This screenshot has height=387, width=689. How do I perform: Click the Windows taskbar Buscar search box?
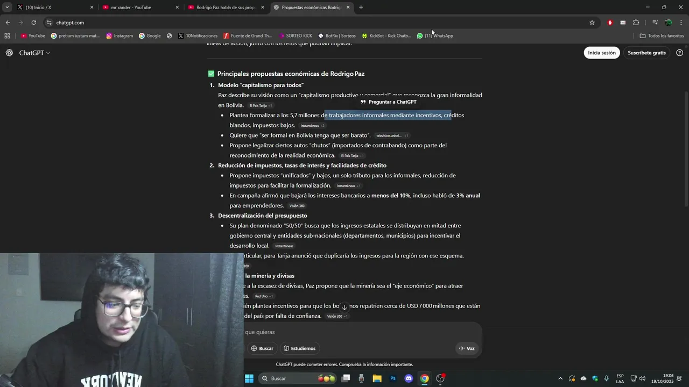[298, 378]
